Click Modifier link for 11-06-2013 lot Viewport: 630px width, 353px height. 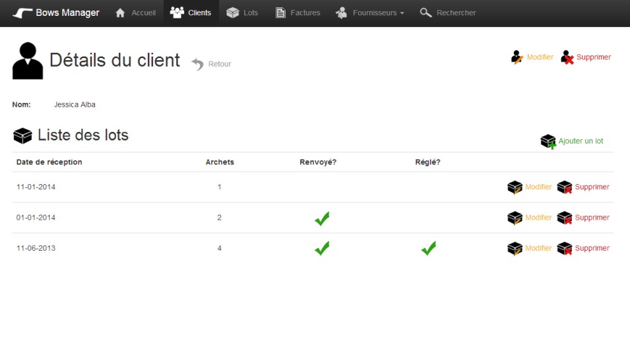coord(538,249)
